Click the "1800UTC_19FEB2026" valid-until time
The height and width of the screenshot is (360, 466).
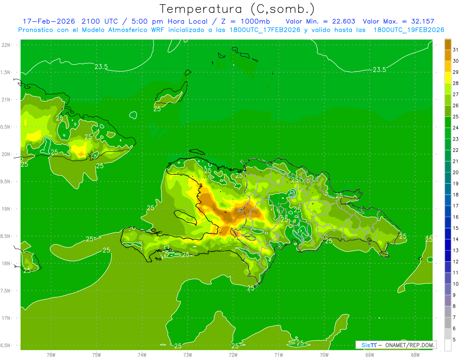(x=409, y=30)
